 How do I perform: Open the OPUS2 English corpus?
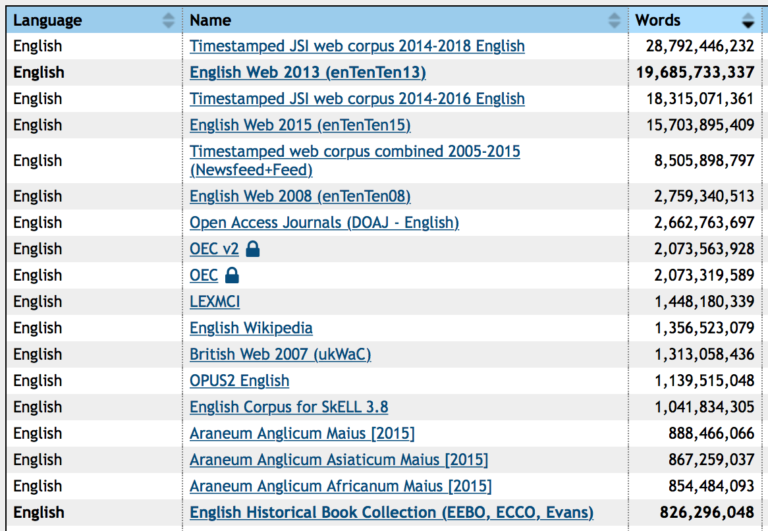[x=239, y=381]
